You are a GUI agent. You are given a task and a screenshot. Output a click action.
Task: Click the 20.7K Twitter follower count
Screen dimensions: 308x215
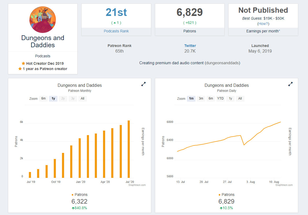click(190, 51)
